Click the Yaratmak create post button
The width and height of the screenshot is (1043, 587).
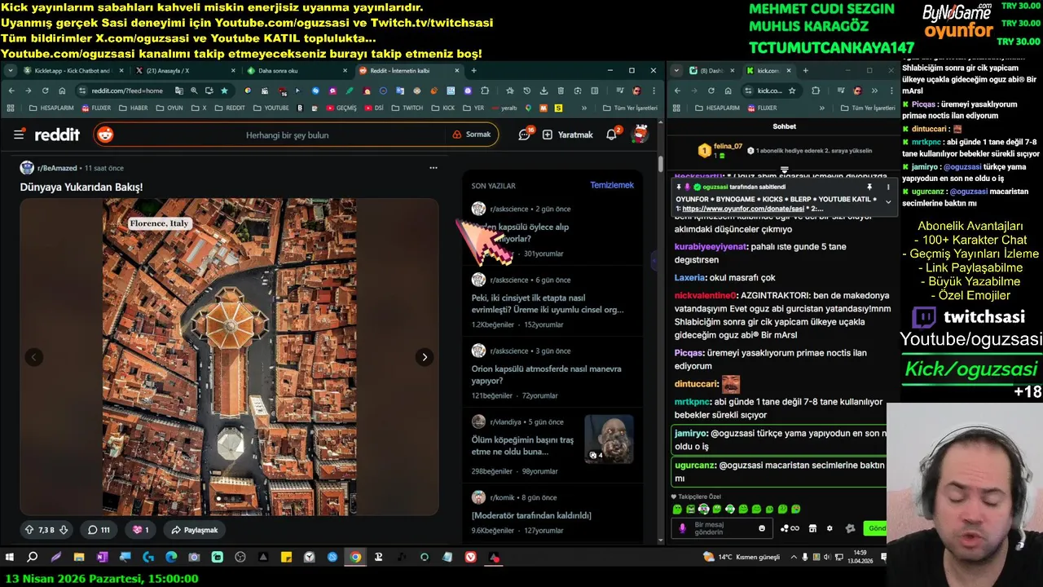(567, 135)
